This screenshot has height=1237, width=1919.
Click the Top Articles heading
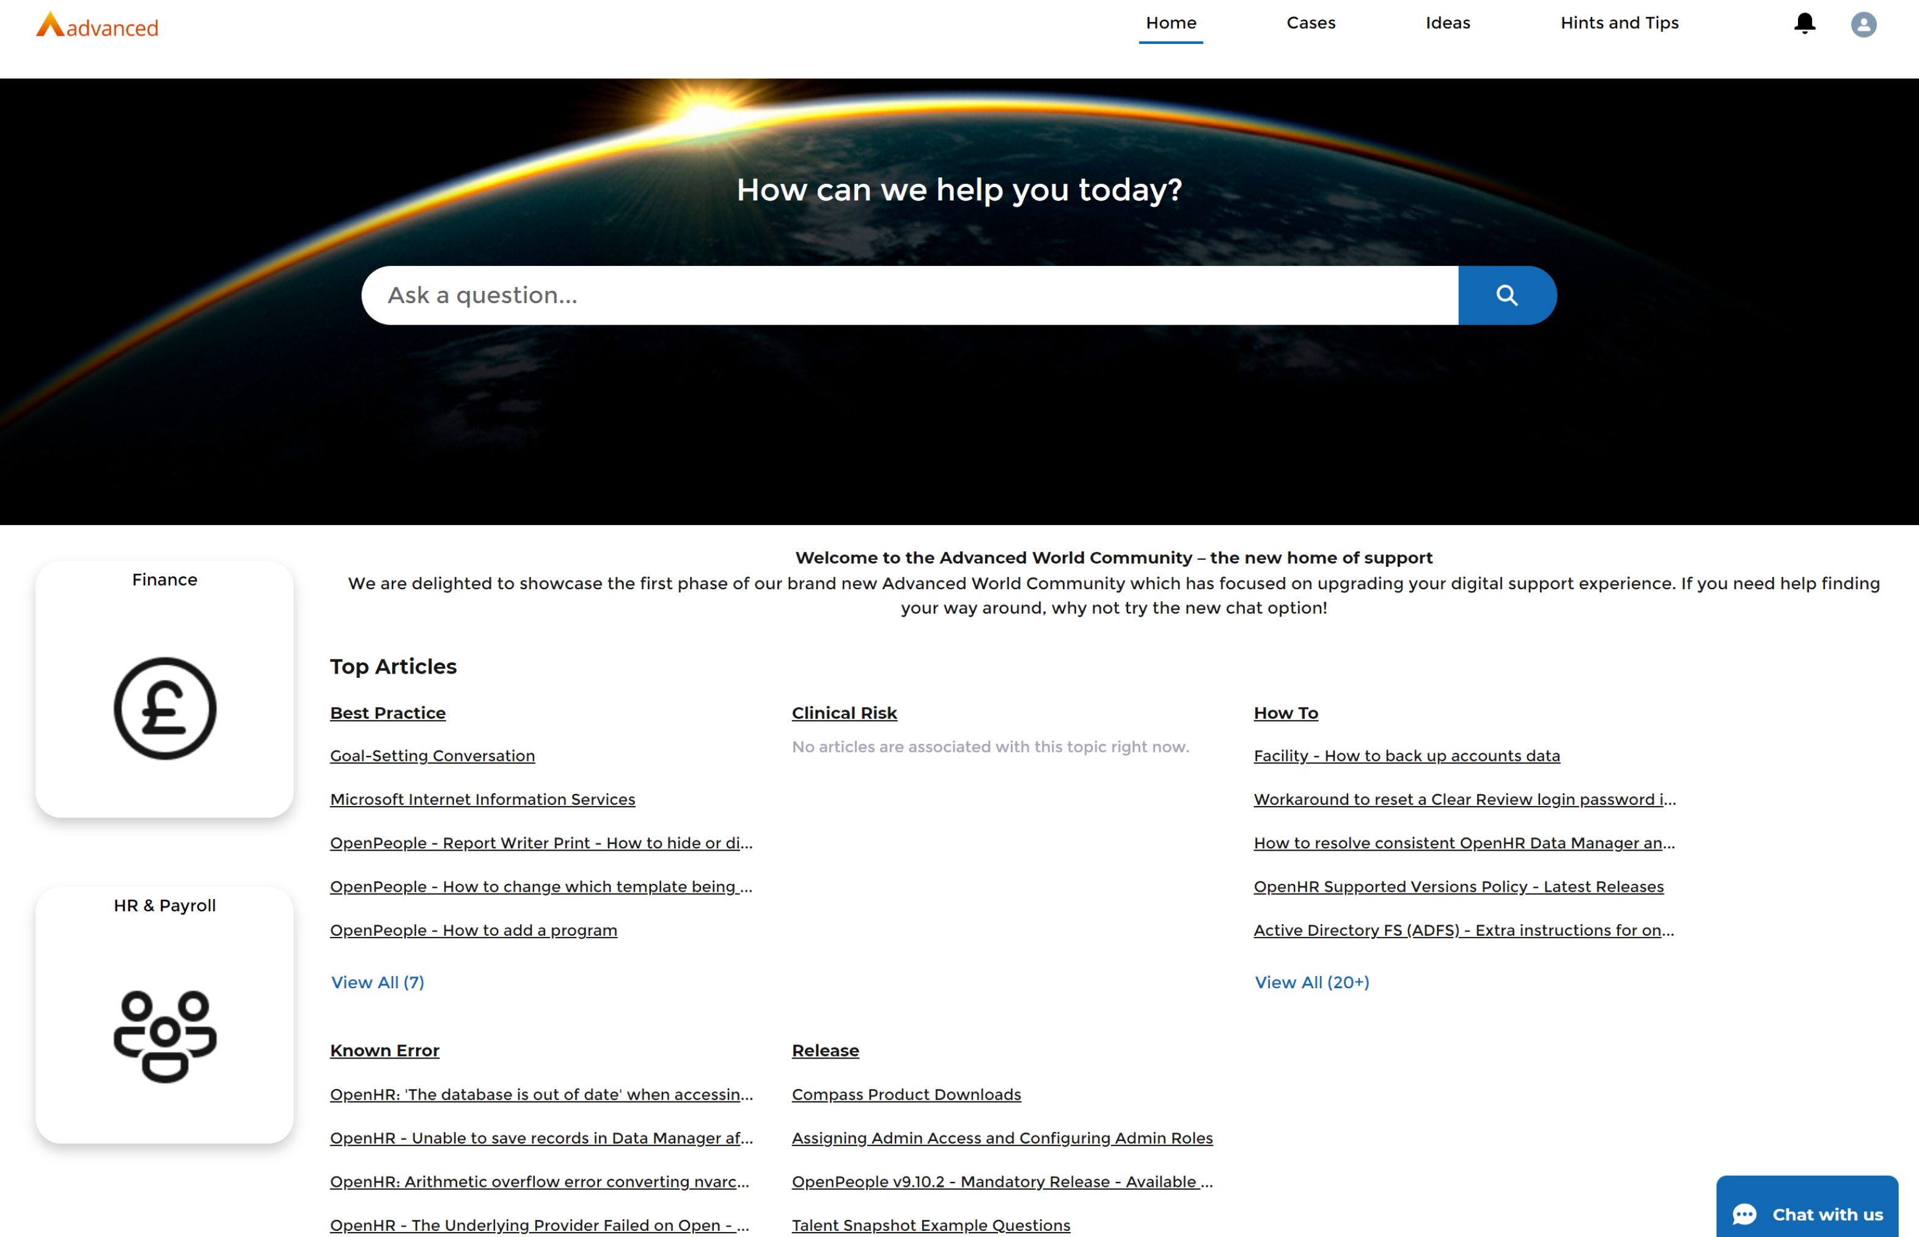pyautogui.click(x=394, y=667)
